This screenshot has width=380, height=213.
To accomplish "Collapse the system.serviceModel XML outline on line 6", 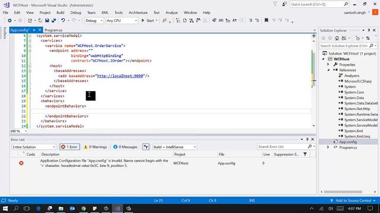I will click(x=30, y=35).
